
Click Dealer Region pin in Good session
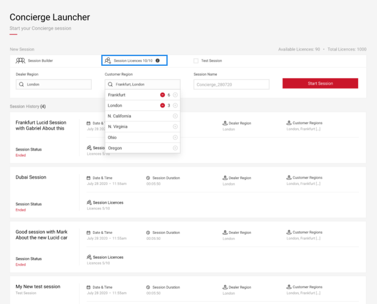click(x=225, y=233)
